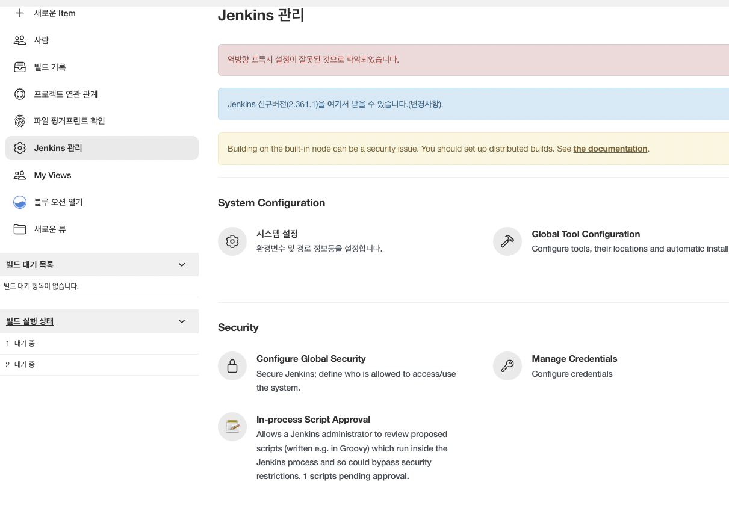This screenshot has width=729, height=514.
Task: Collapse the 빌드 실행 상태 panel chevron
Action: [182, 321]
